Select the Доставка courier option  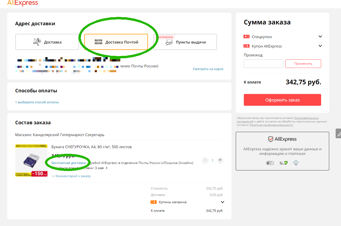click(x=47, y=42)
